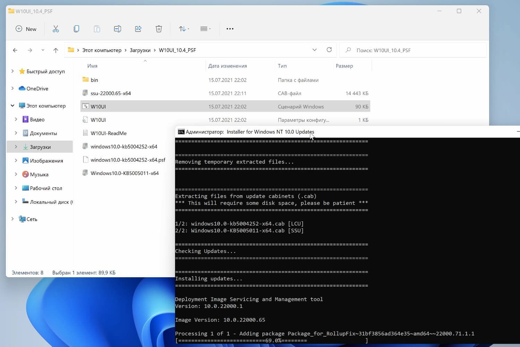Image resolution: width=520 pixels, height=347 pixels.
Task: Click the Cut scissors icon
Action: (x=56, y=29)
